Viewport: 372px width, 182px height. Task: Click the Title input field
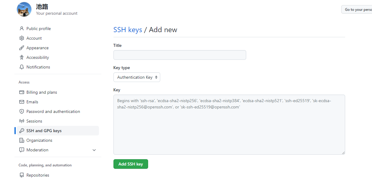click(x=180, y=55)
